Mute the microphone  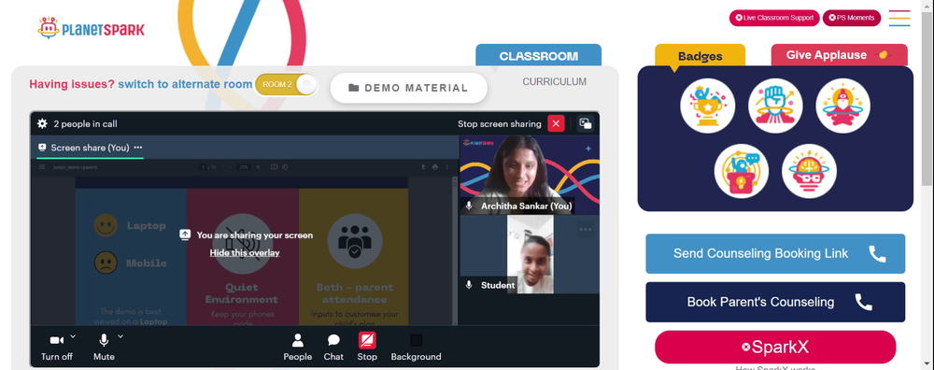click(x=104, y=348)
